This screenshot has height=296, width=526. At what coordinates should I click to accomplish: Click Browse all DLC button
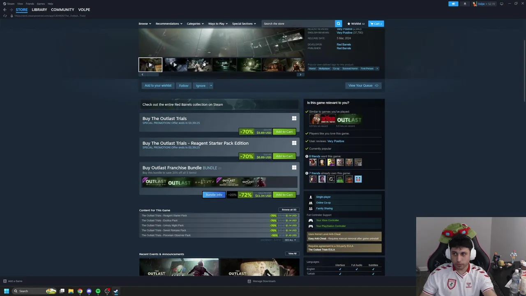click(289, 210)
